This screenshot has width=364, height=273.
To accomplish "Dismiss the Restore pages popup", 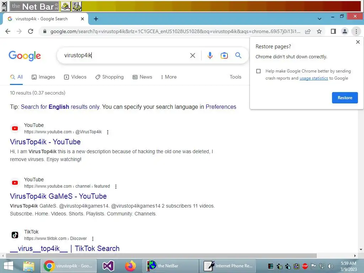I will pyautogui.click(x=358, y=42).
